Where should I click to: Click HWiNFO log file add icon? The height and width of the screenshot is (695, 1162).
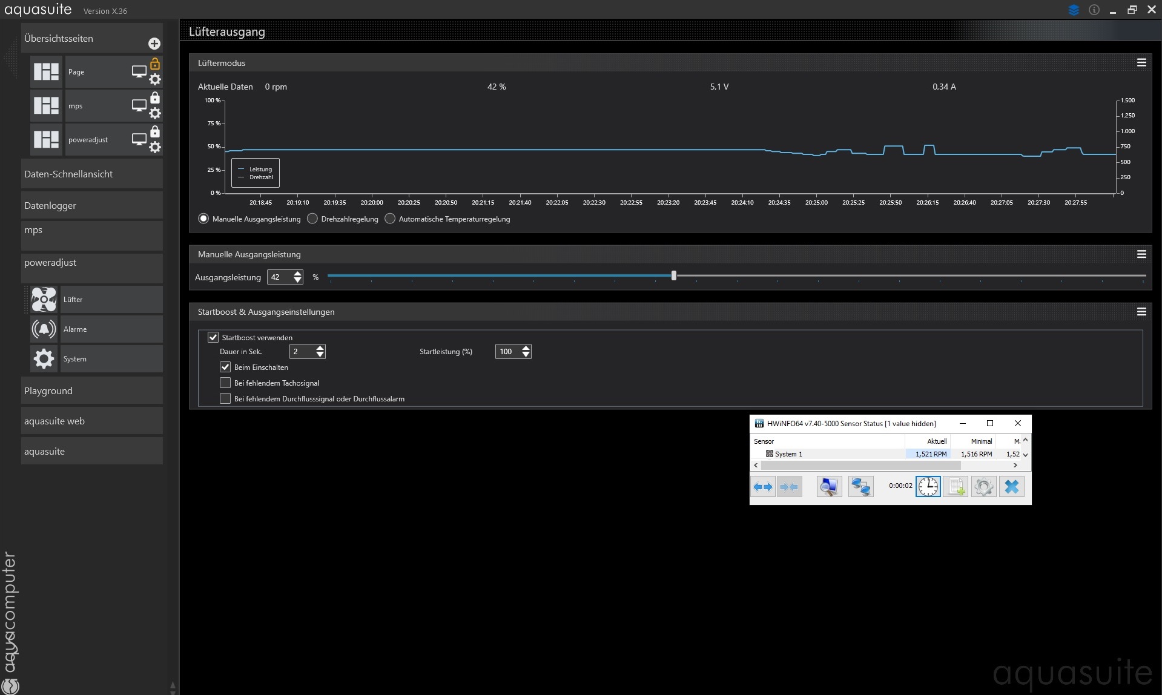click(x=956, y=487)
